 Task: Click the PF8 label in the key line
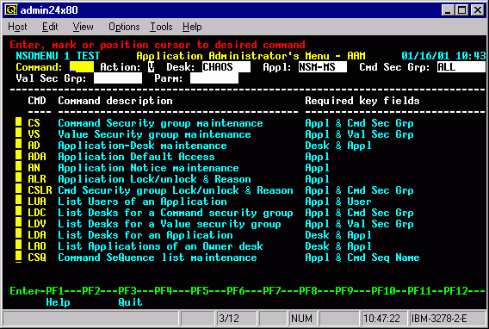308,291
